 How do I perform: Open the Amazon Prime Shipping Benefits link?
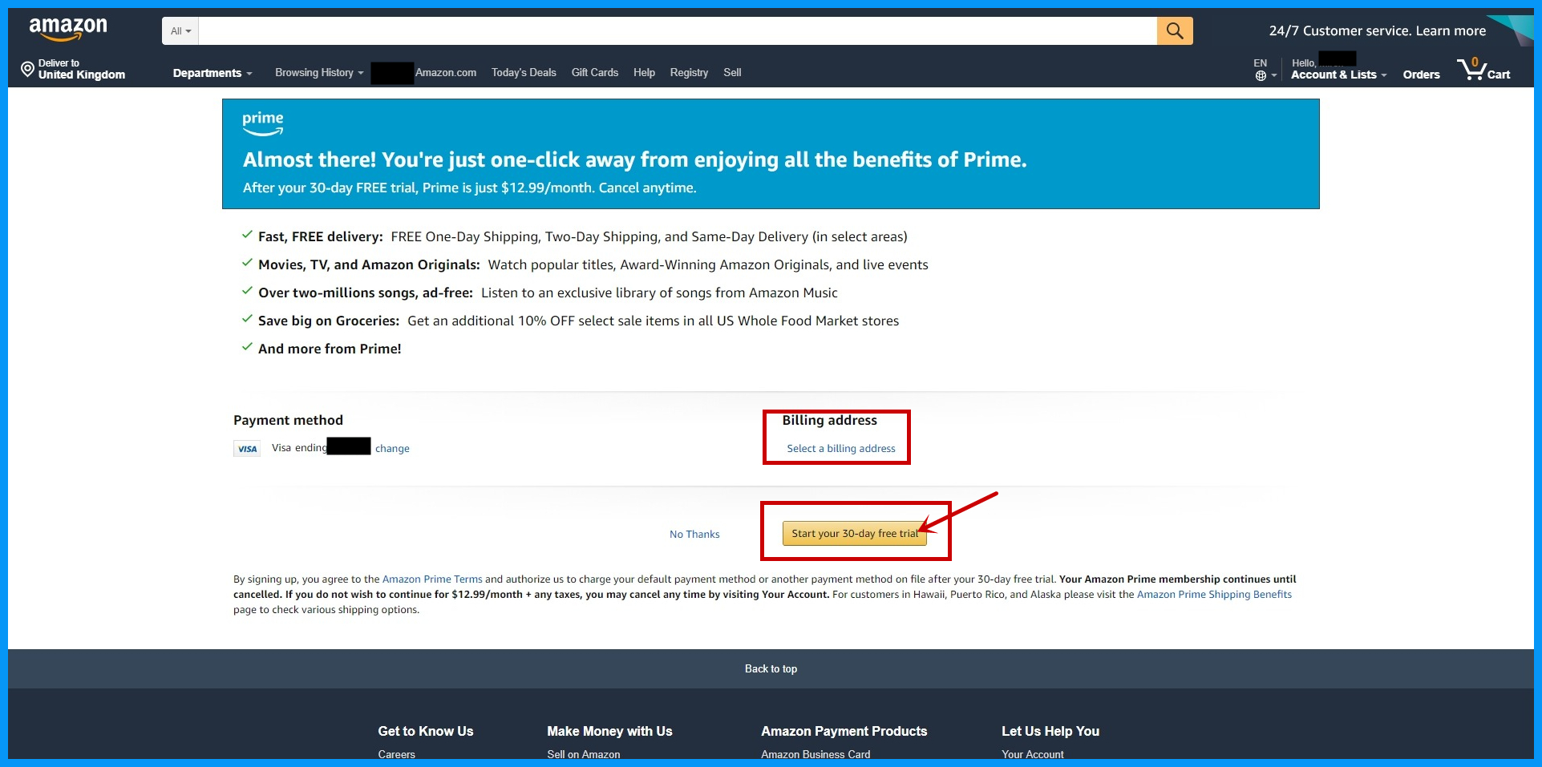click(x=1214, y=595)
